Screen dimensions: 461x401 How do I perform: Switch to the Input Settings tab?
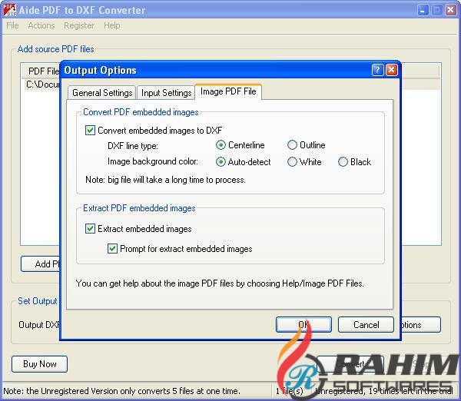coord(166,93)
